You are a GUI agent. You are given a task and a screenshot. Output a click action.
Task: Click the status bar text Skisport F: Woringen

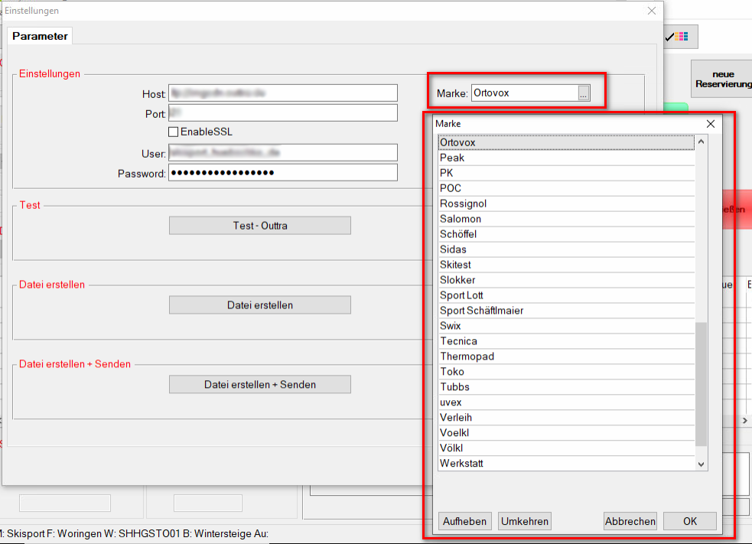tap(54, 533)
